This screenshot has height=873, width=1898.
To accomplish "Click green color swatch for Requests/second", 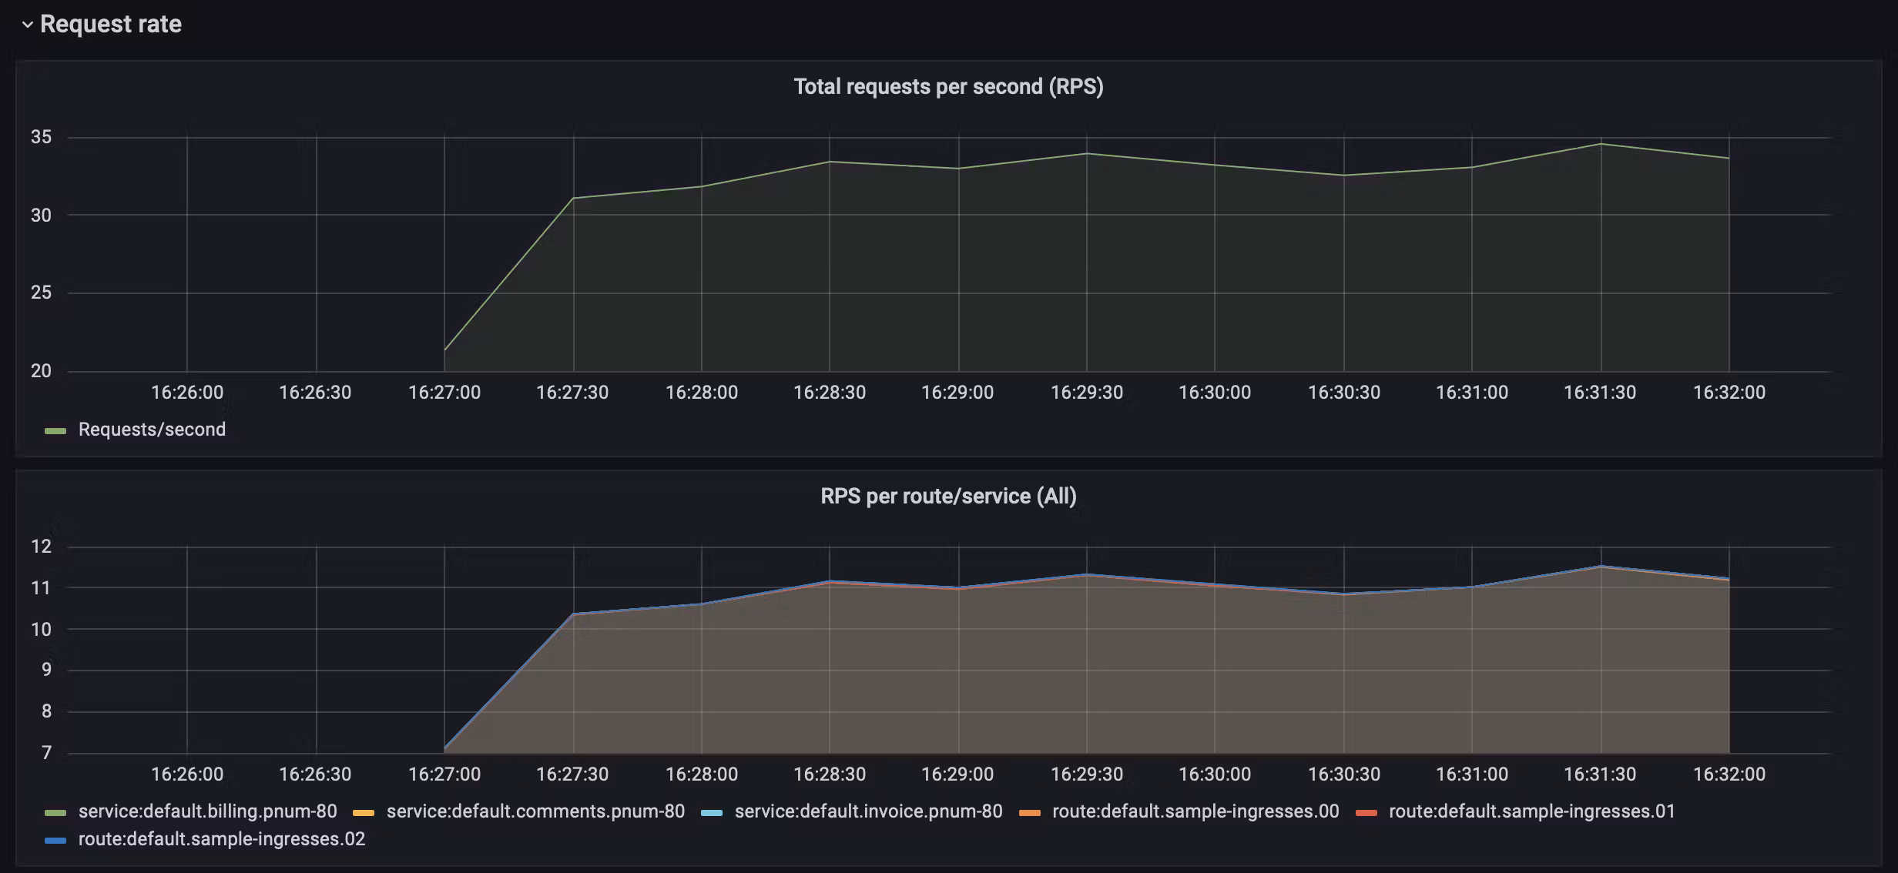I will tap(55, 431).
